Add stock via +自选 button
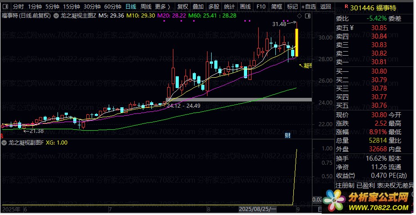Screen dimensions: 416x215 tap(309, 7)
